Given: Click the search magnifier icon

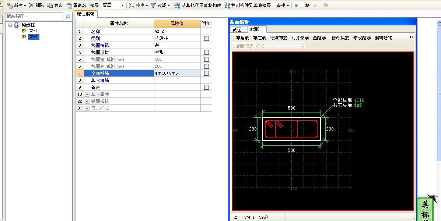Looking at the screenshot, I should tap(67, 16).
